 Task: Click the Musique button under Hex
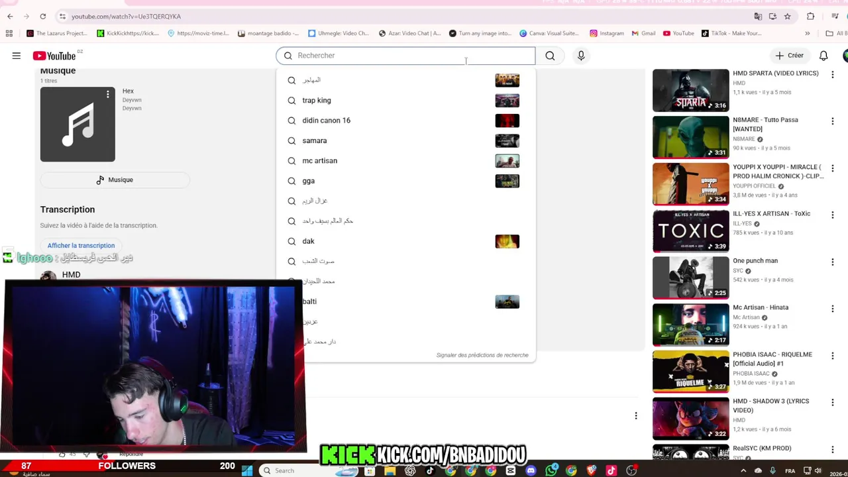(x=115, y=180)
